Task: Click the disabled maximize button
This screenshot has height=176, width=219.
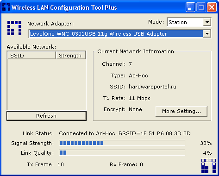Action: click(x=201, y=7)
